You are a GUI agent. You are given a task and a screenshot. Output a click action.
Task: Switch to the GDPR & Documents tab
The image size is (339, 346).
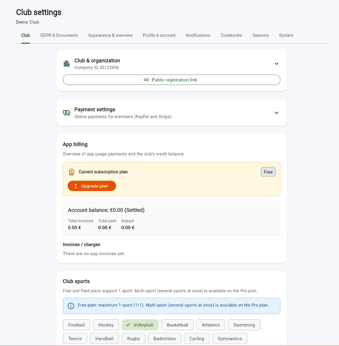coord(59,35)
